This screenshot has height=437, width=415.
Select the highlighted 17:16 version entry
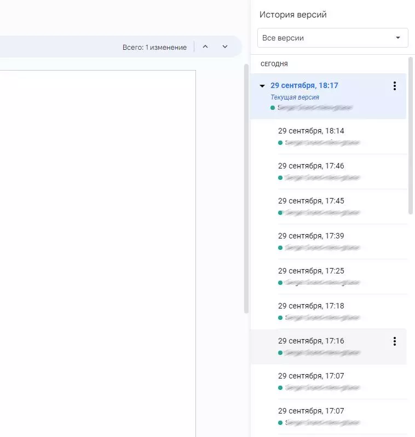pos(311,341)
